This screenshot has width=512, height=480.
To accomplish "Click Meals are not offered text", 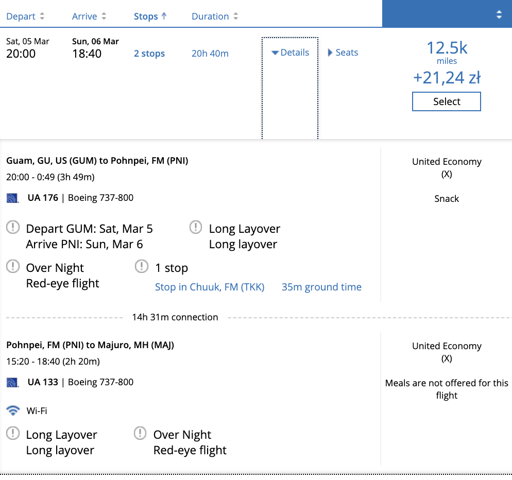I will coord(447,389).
